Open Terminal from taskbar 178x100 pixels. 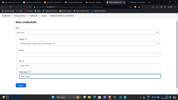[x=115, y=97]
